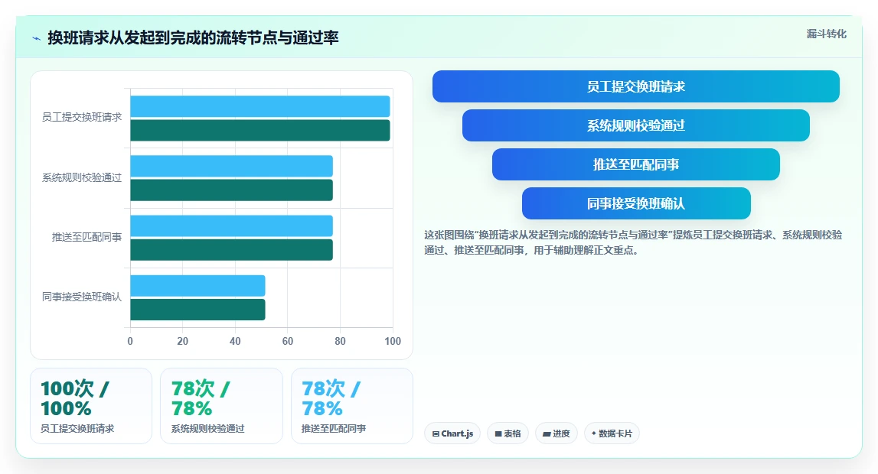
Task: Click the 推送至匹配同事 axis label in chart
Action: coord(86,238)
